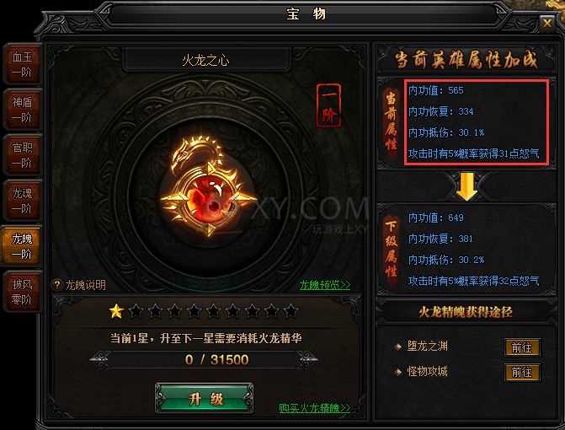565x430 pixels.
Task: Open the 购买火龙精魄 purchase link
Action: coord(315,408)
